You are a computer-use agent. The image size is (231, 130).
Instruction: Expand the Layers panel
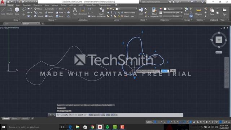pos(117,20)
